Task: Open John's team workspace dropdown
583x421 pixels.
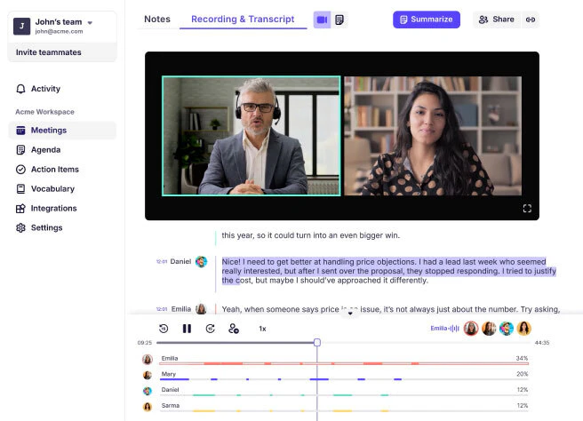Action: point(90,22)
